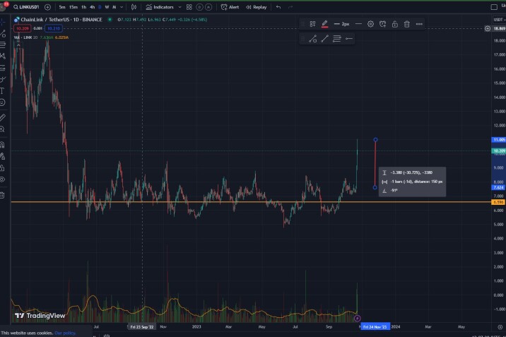Open the pattern drawing tools
Viewport: 506px width, 337px height.
coord(3,56)
